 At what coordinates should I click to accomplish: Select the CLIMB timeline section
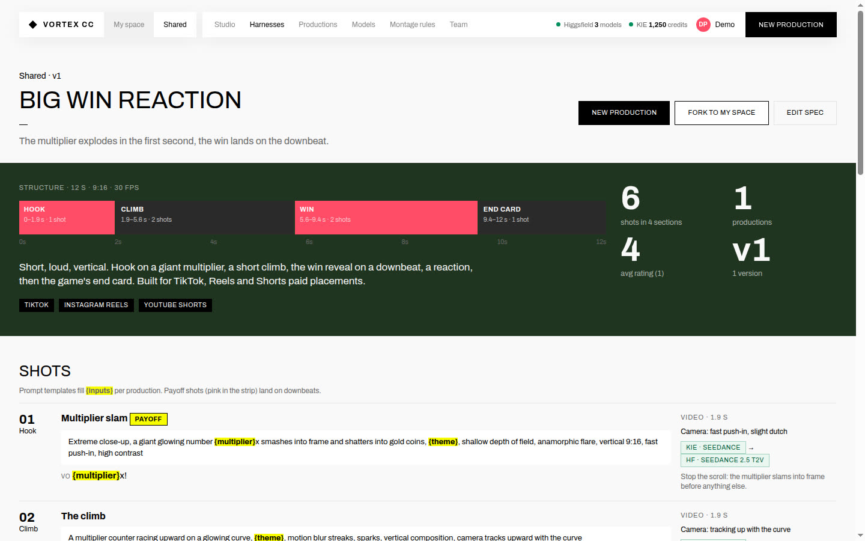point(205,218)
